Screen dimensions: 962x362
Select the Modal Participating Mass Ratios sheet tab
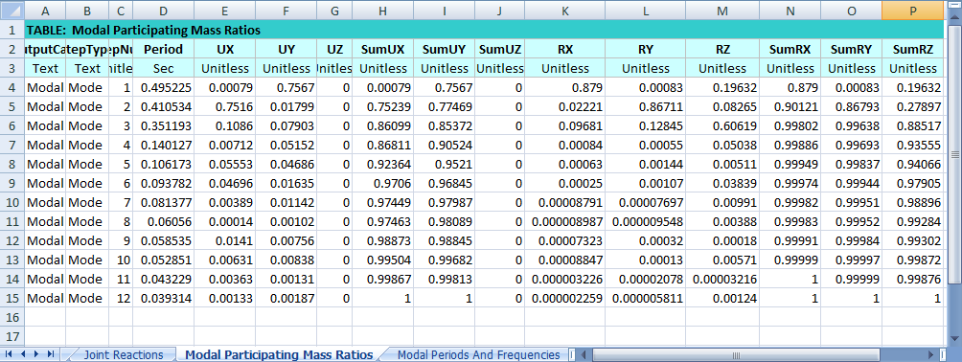point(279,354)
